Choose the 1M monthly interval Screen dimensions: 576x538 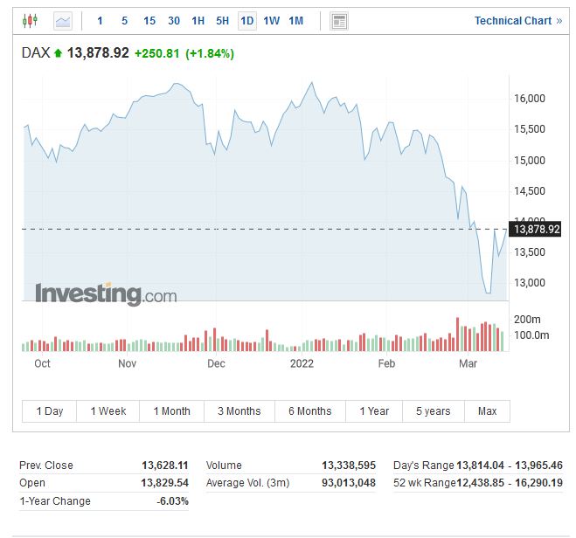pos(296,20)
